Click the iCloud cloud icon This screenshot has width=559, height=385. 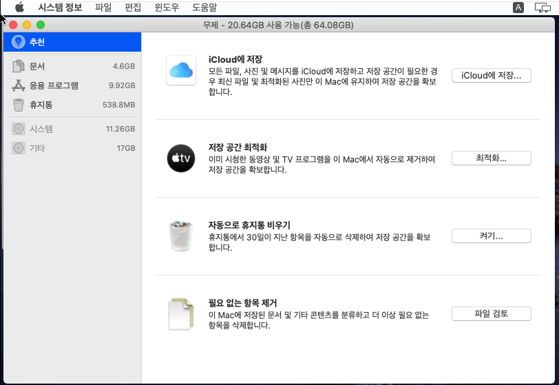pos(182,70)
